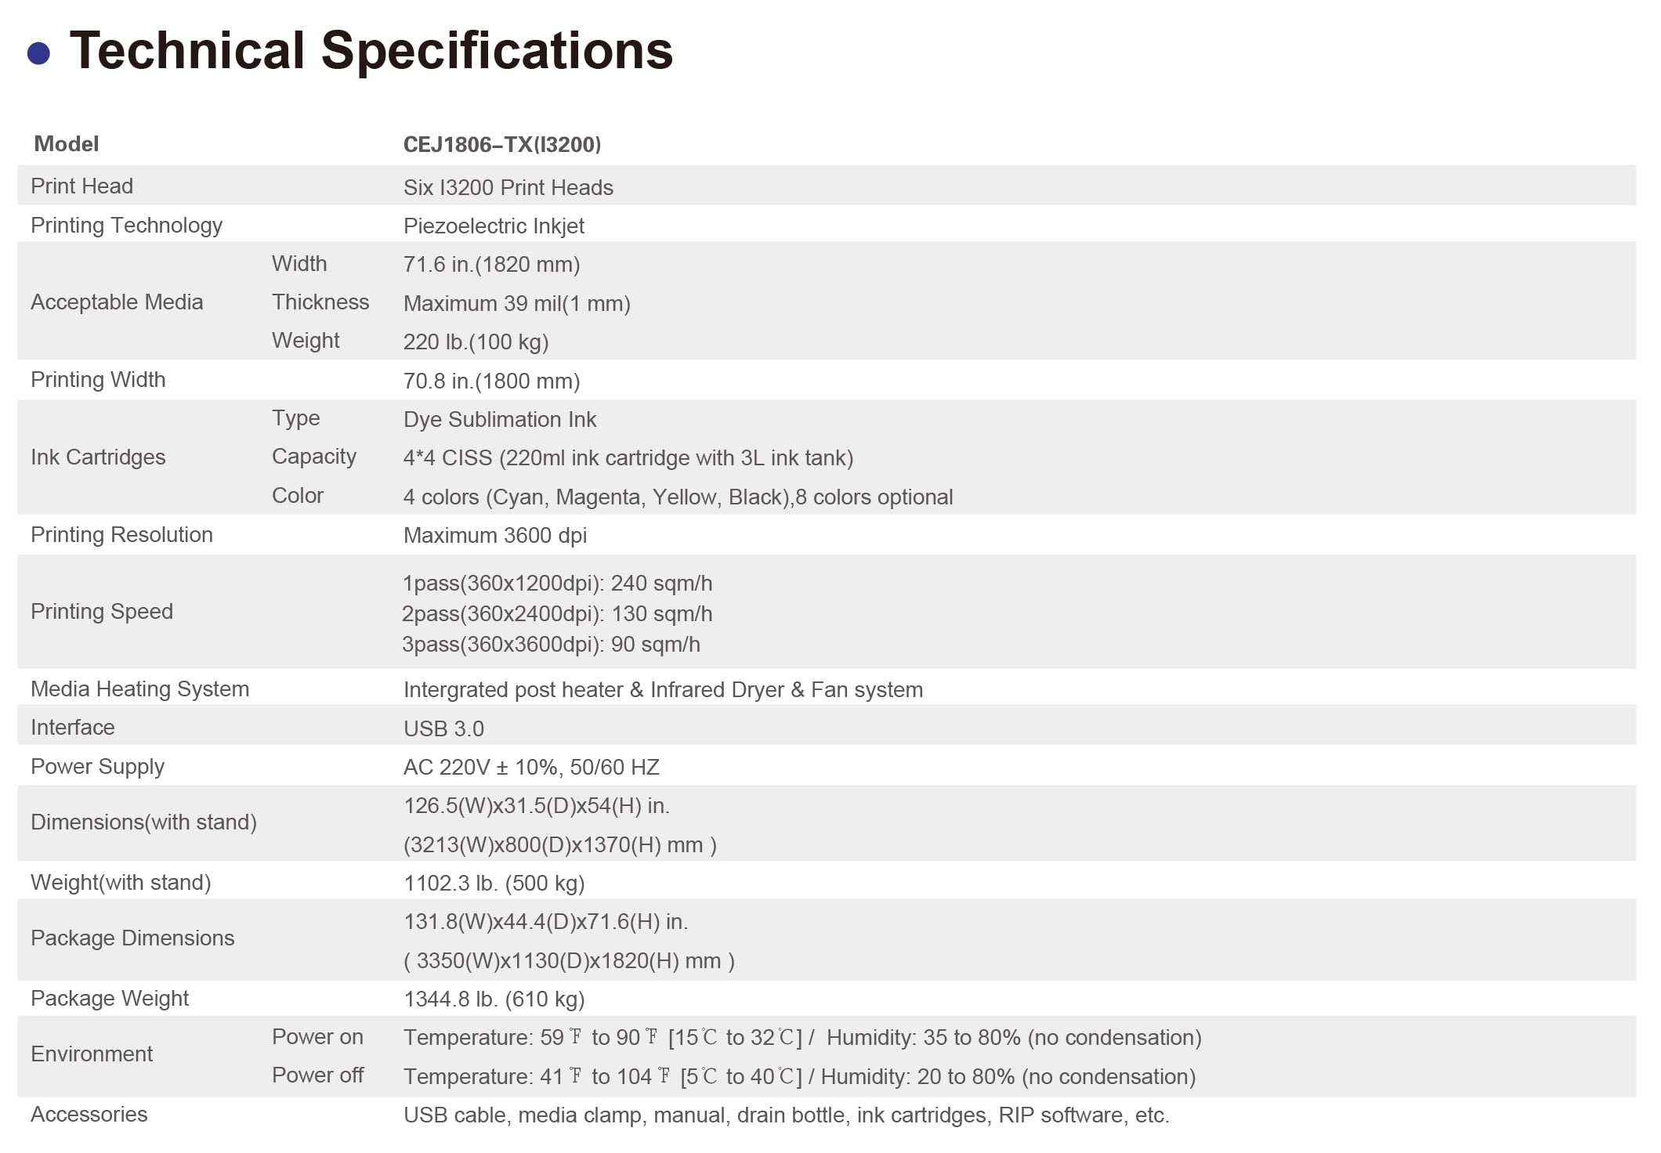This screenshot has width=1661, height=1153.
Task: Click the Thickness sub-label
Action: [320, 302]
